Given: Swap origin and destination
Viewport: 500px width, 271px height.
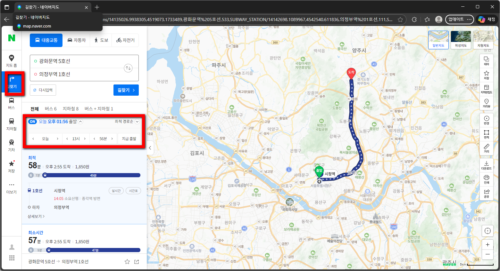Looking at the screenshot, I should (x=128, y=68).
